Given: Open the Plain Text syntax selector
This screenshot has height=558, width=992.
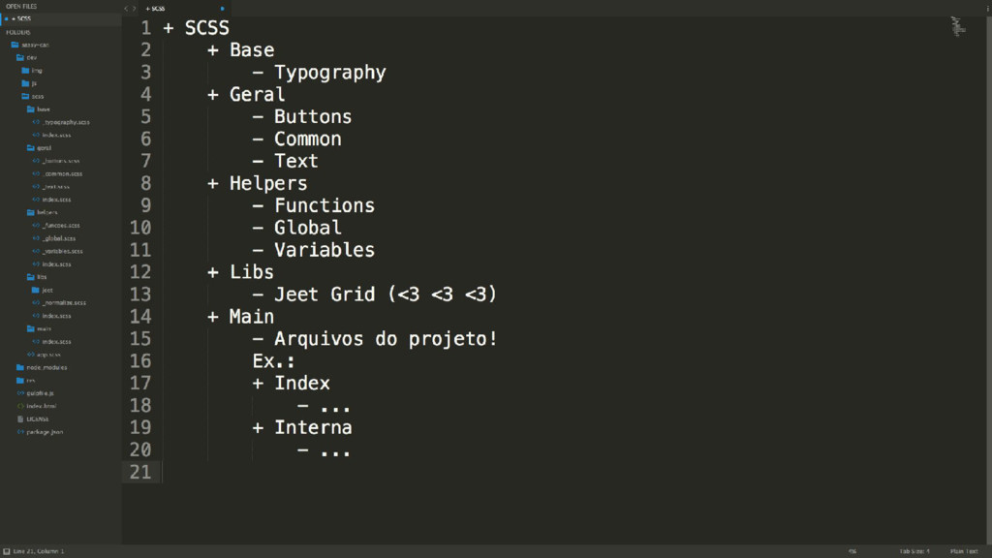Looking at the screenshot, I should point(964,551).
